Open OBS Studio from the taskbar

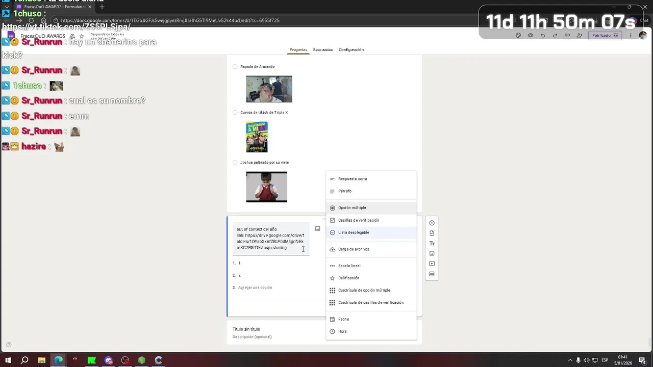125,360
